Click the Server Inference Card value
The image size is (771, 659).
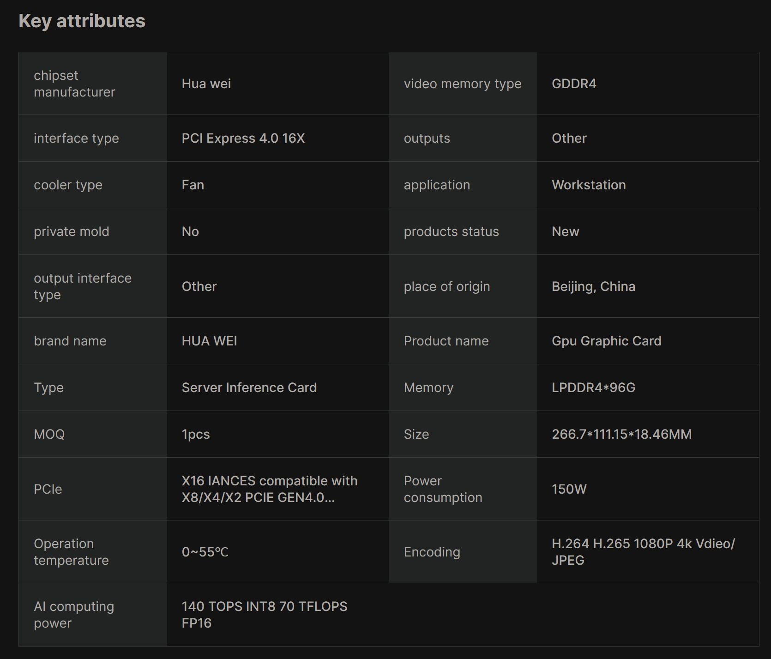(x=249, y=387)
